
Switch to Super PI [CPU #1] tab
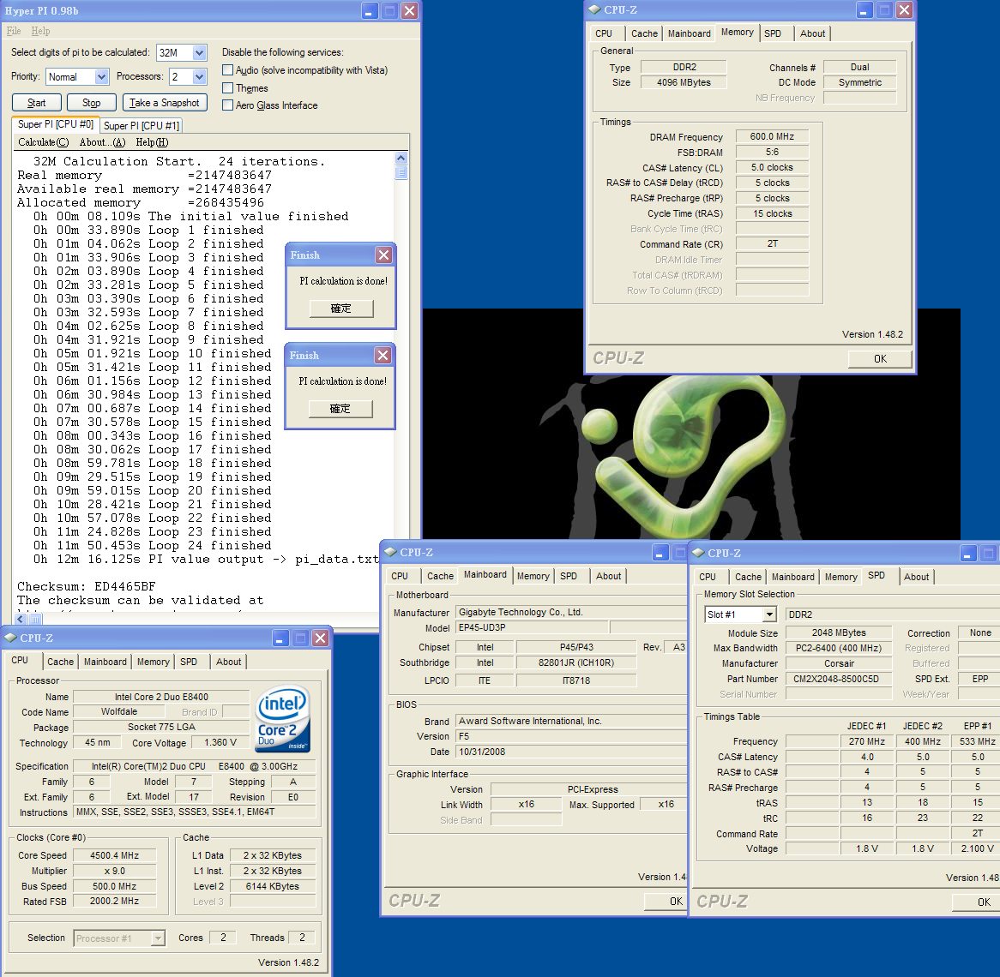[x=142, y=126]
